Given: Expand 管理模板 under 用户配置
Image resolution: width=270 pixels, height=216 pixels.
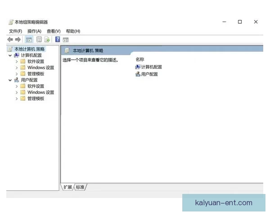Looking at the screenshot, I should [x=17, y=99].
